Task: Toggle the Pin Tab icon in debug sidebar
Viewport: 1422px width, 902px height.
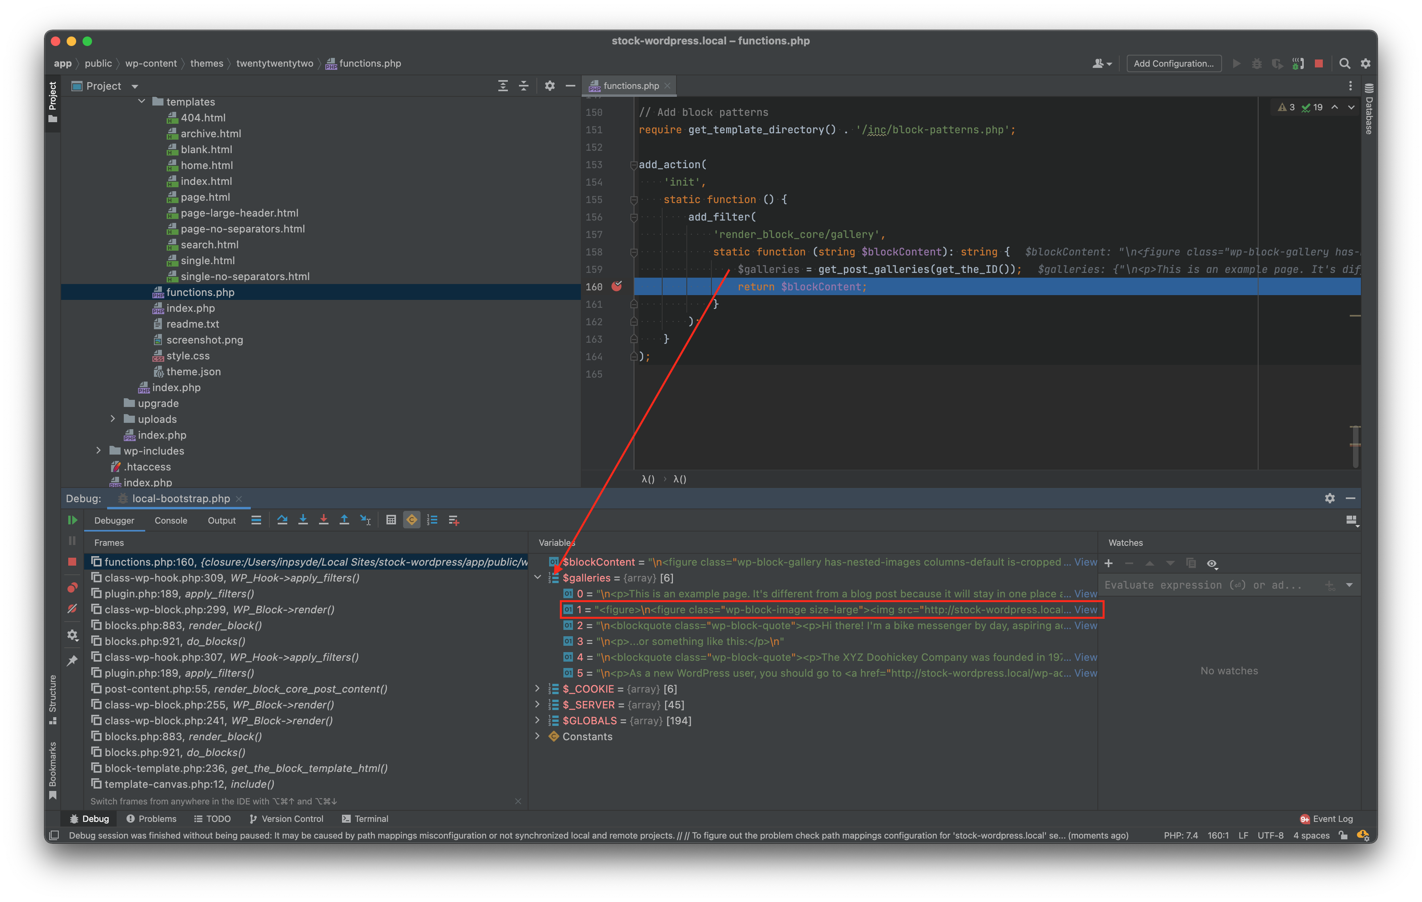Action: tap(73, 660)
